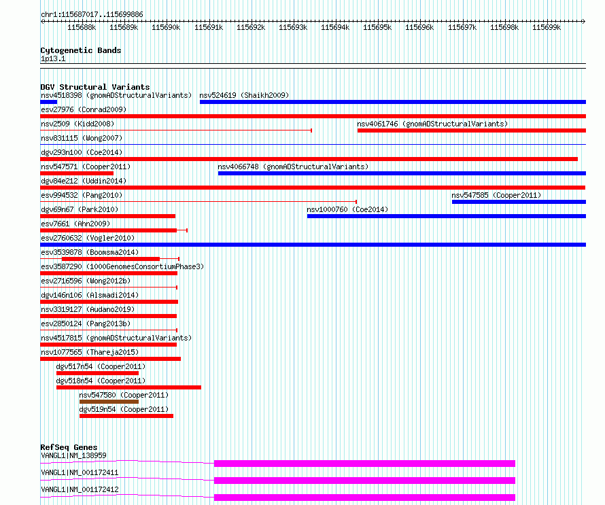Select the 1p13.1 band label
605x505 pixels.
tap(53, 58)
